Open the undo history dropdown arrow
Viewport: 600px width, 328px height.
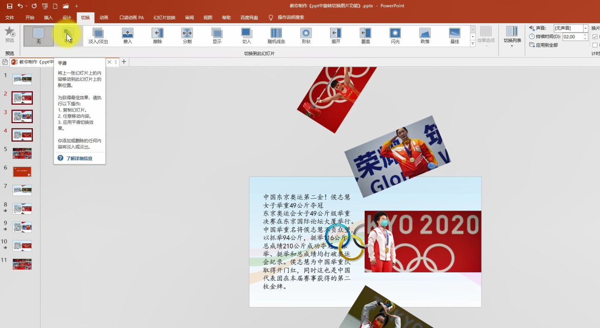[26, 6]
